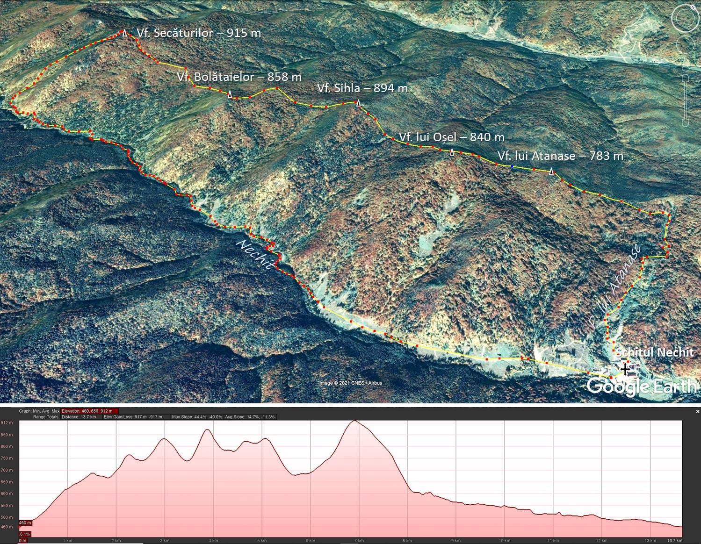Click the Schitul Nechit placemark cross
Image resolution: width=701 pixels, height=544 pixels.
(x=625, y=369)
